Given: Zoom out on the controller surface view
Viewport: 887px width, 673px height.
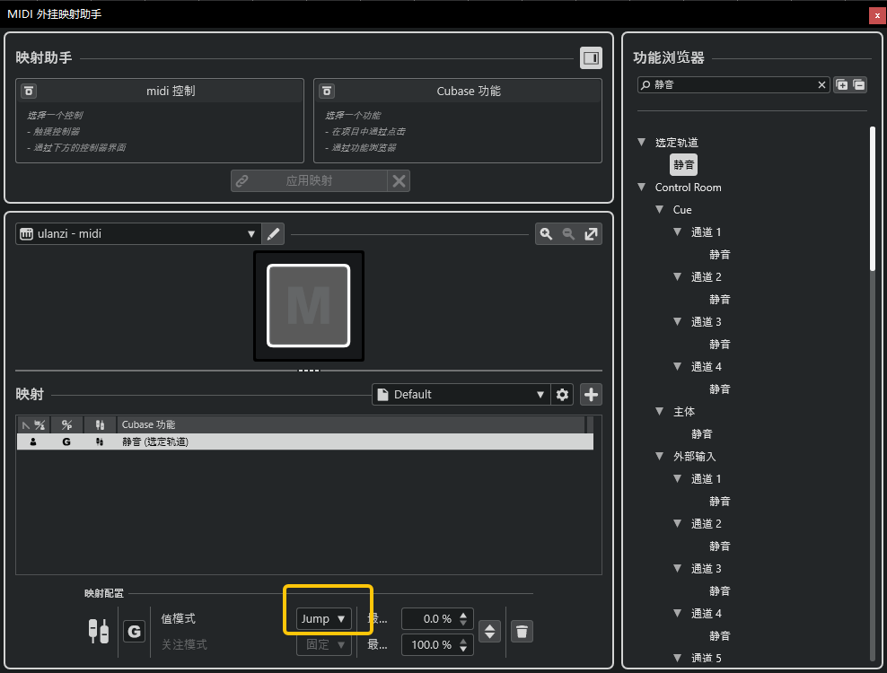Looking at the screenshot, I should point(568,233).
